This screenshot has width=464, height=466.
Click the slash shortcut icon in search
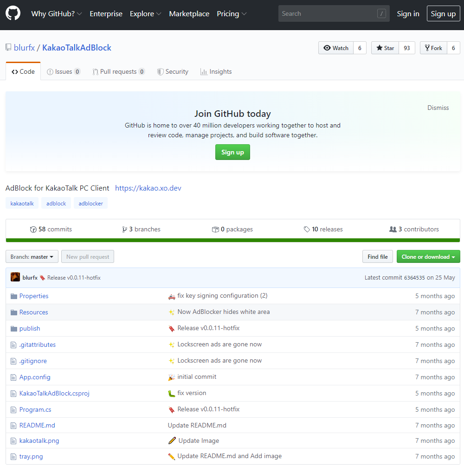pyautogui.click(x=381, y=13)
